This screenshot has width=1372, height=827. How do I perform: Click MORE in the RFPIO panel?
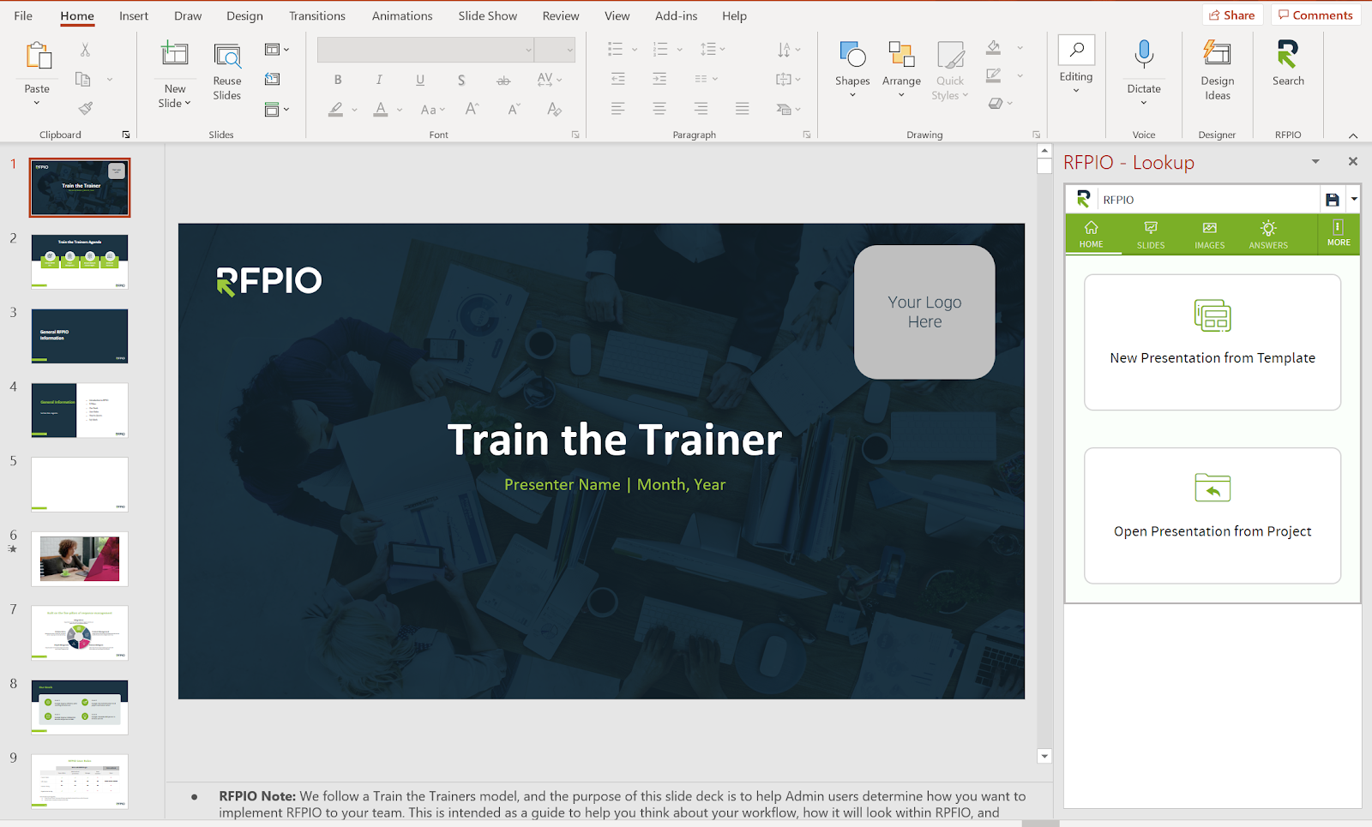tap(1339, 233)
